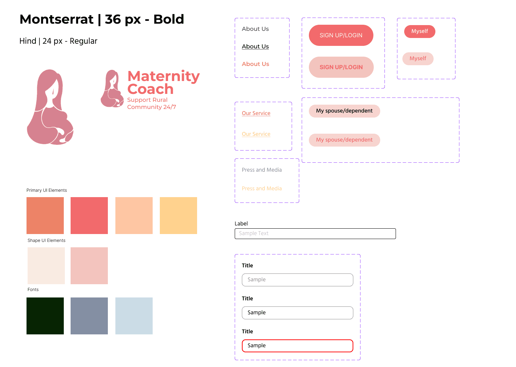This screenshot has width=516, height=367.
Task: Click the Sample Text input field under Label
Action: pyautogui.click(x=315, y=234)
